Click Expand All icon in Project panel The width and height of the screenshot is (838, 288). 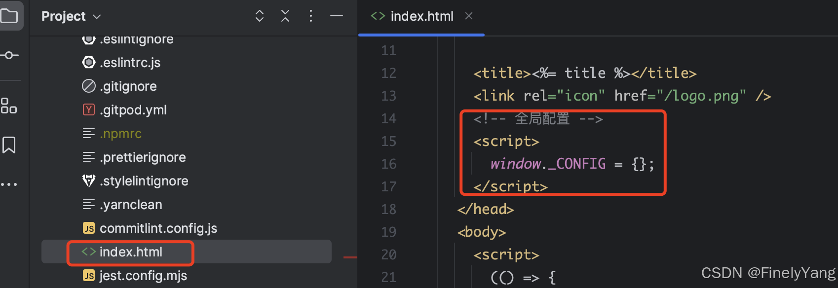(x=260, y=16)
